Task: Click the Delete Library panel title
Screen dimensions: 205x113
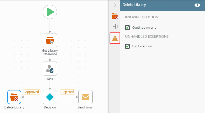Action: (134, 5)
